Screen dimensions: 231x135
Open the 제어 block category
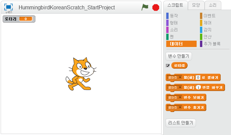[207, 23]
